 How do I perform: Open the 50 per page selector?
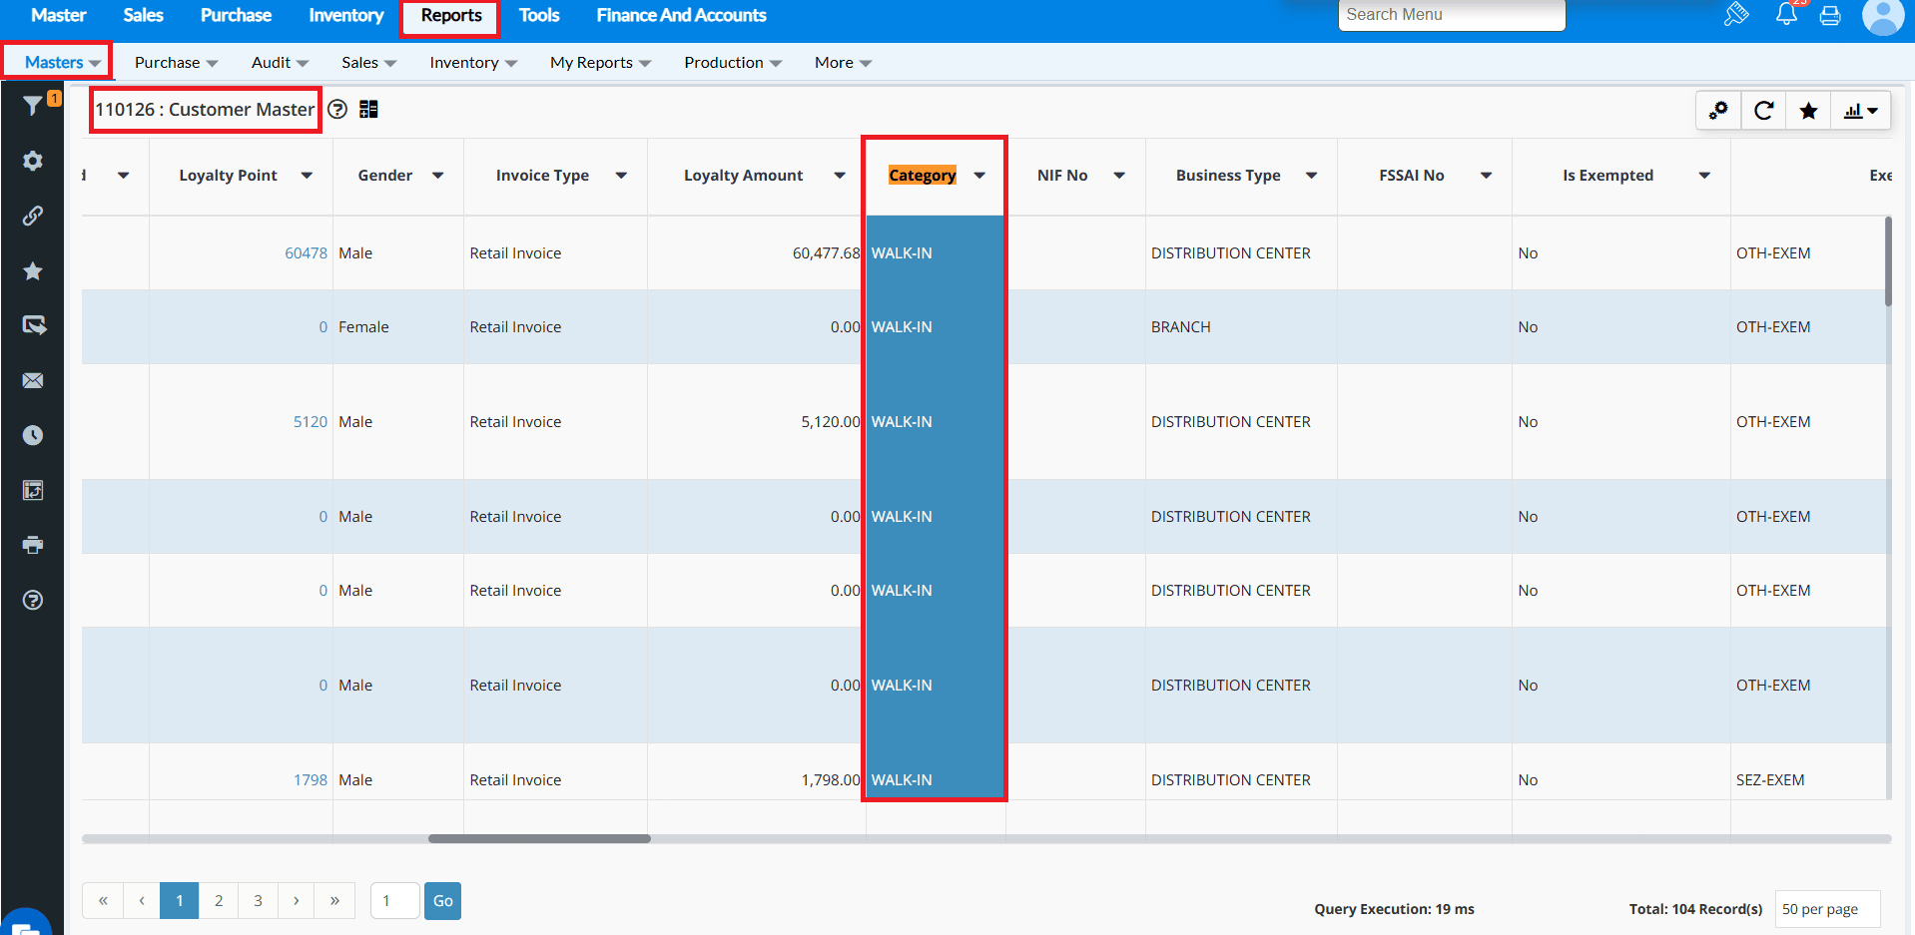coord(1827,909)
